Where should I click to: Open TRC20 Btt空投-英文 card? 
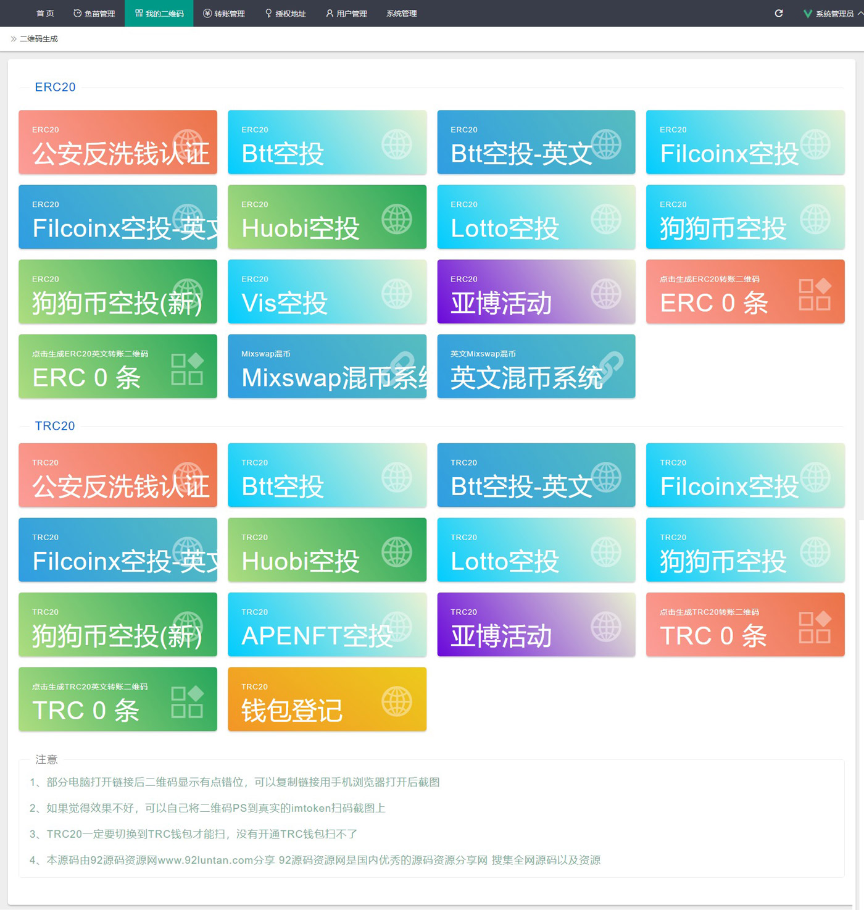(x=536, y=475)
